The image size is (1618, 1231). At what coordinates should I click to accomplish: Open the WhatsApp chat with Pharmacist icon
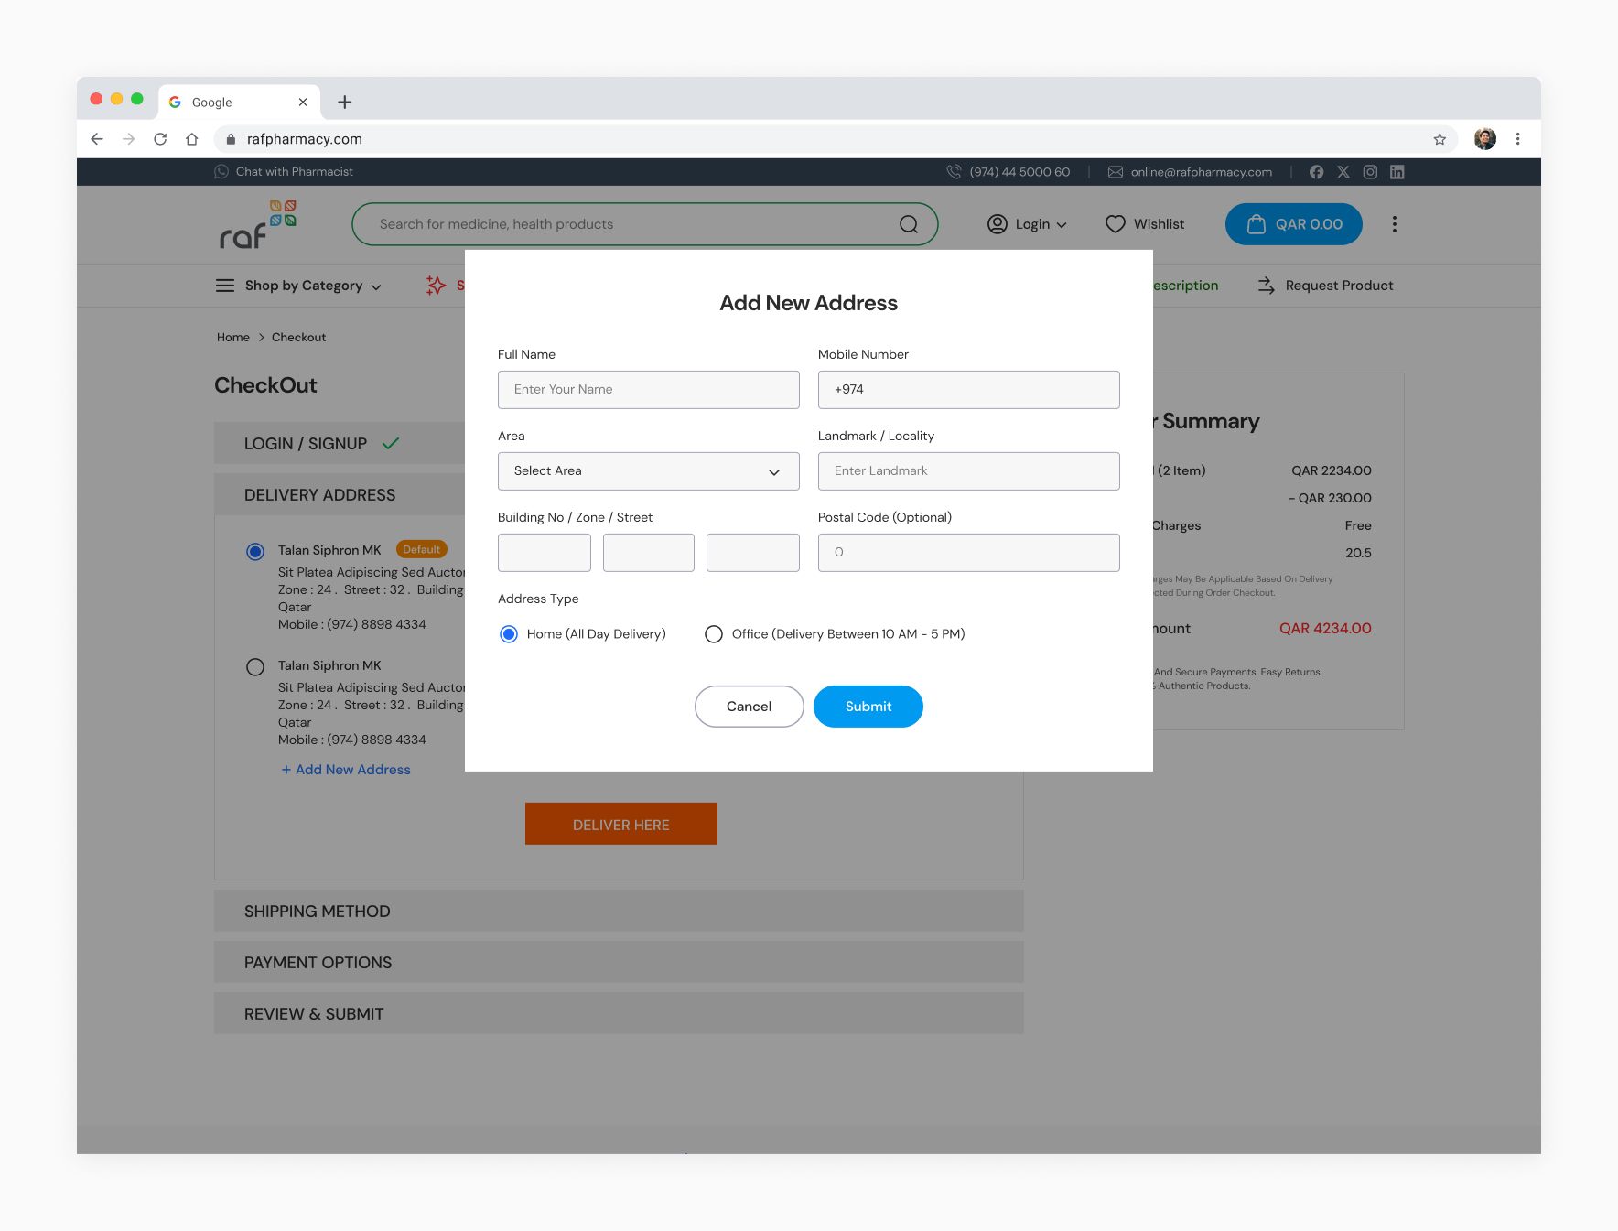[x=222, y=171]
